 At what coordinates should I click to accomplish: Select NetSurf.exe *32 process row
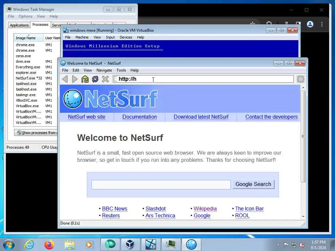[x=36, y=78]
